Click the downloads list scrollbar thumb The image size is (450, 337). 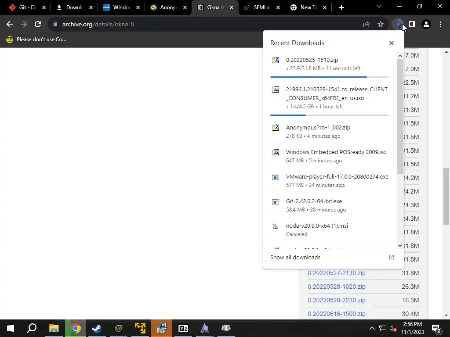pos(400,116)
